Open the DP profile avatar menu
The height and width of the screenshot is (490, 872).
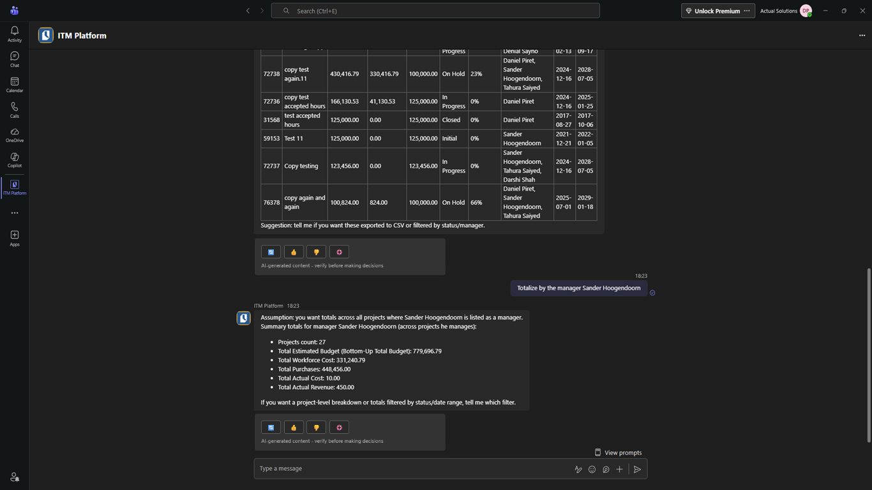coord(806,11)
